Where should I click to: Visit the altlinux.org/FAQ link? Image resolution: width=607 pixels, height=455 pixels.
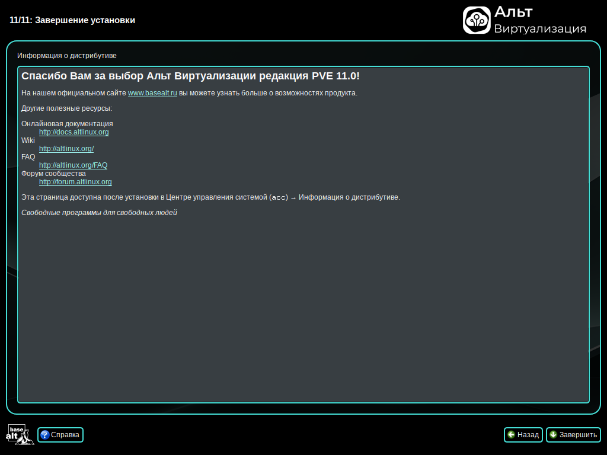pos(73,165)
